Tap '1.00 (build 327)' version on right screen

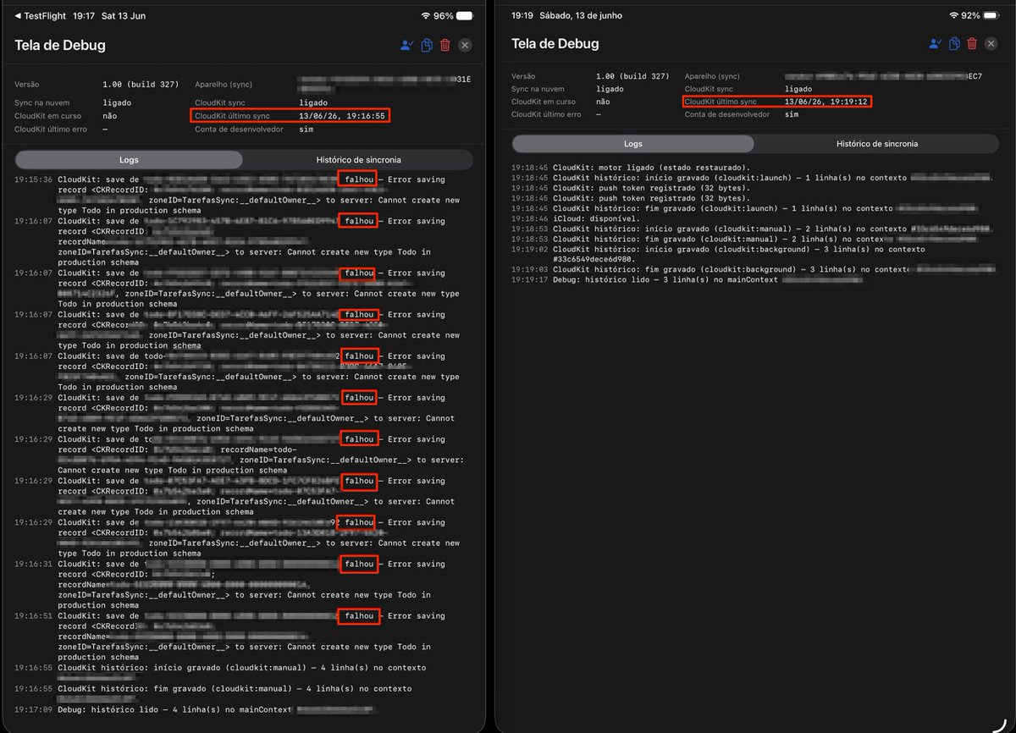pyautogui.click(x=632, y=76)
